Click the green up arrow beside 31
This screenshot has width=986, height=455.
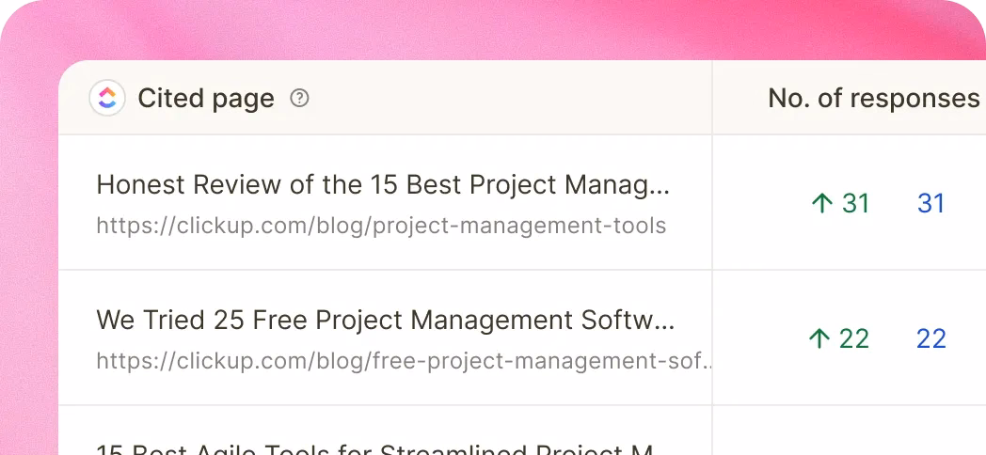[x=822, y=203]
